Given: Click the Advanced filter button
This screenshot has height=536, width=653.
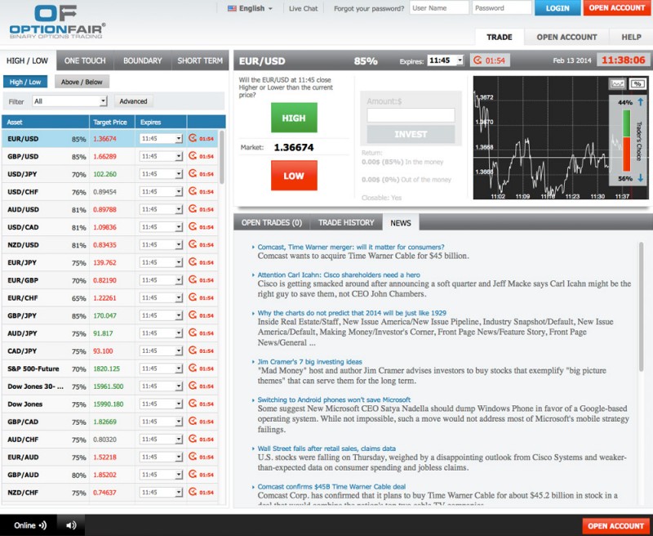Looking at the screenshot, I should pos(133,101).
